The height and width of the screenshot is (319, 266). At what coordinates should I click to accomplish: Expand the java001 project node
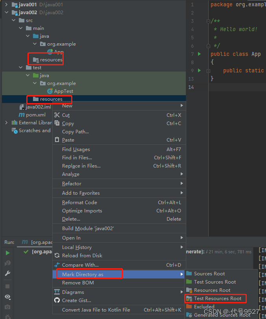point(6,5)
